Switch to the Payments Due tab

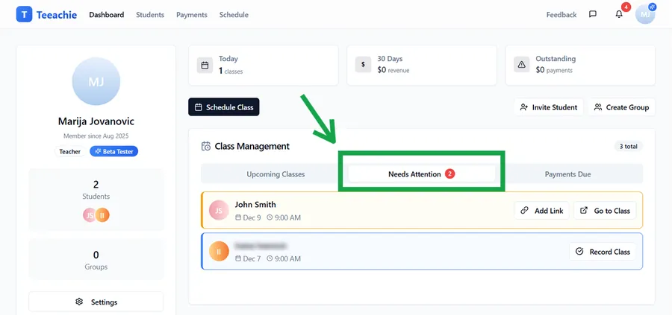(567, 174)
